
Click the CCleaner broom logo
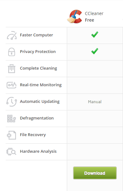pos(75,17)
